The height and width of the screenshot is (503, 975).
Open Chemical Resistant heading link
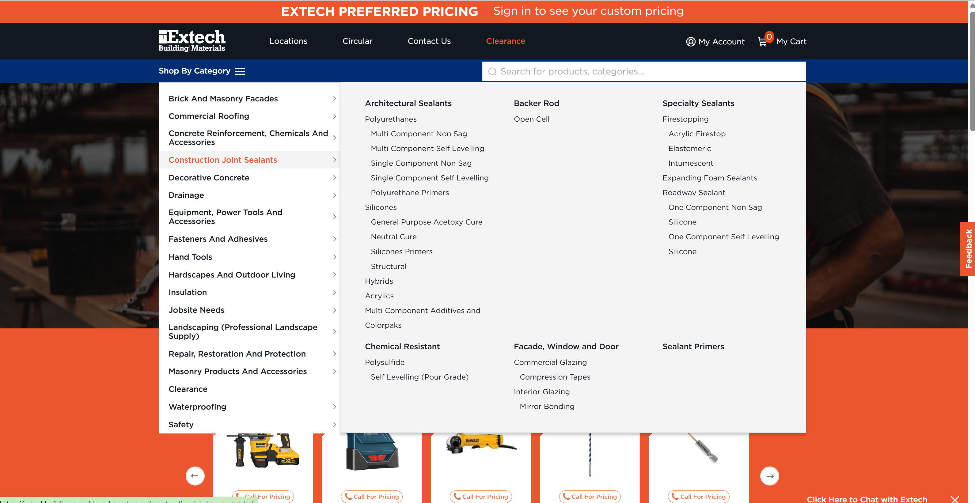tap(402, 347)
